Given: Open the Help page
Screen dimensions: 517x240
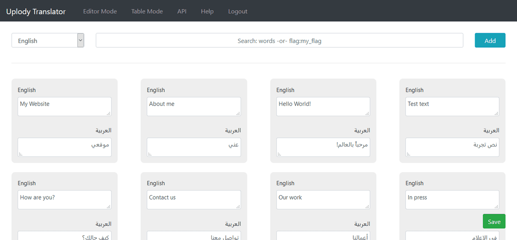Looking at the screenshot, I should click(x=207, y=11).
